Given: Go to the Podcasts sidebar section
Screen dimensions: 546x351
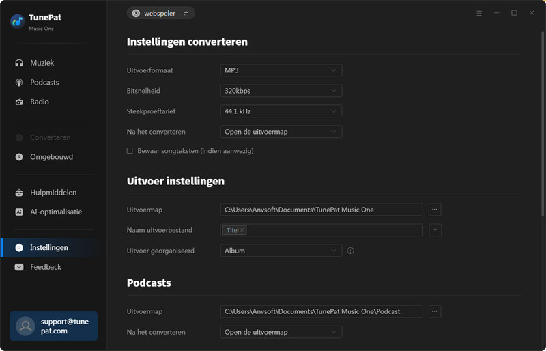Looking at the screenshot, I should (44, 82).
